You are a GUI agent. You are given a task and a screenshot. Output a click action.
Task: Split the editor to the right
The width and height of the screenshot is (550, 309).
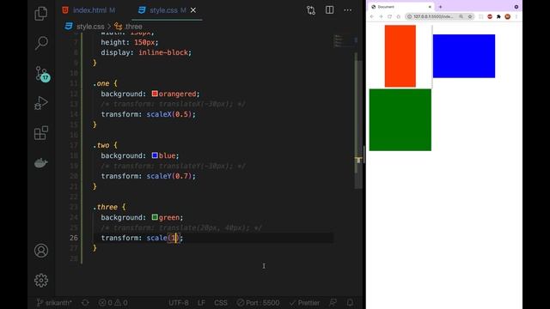[329, 10]
